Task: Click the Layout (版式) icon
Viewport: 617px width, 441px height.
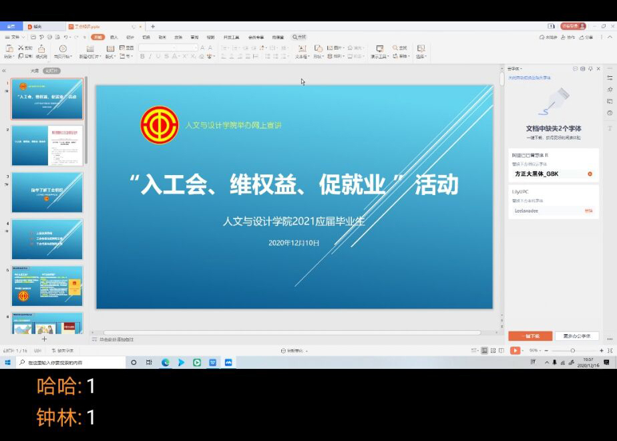Action: click(x=110, y=48)
